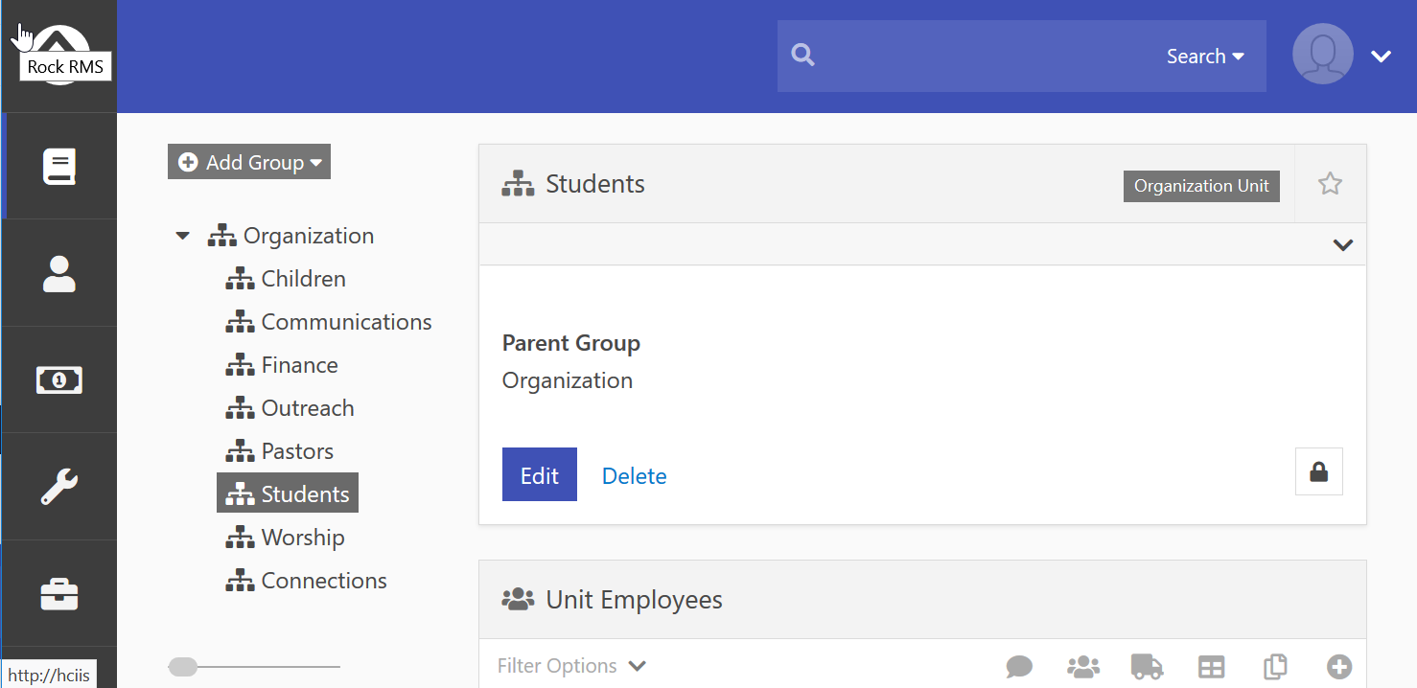Open the briefcase Admin sidebar icon
The height and width of the screenshot is (688, 1417).
(59, 594)
